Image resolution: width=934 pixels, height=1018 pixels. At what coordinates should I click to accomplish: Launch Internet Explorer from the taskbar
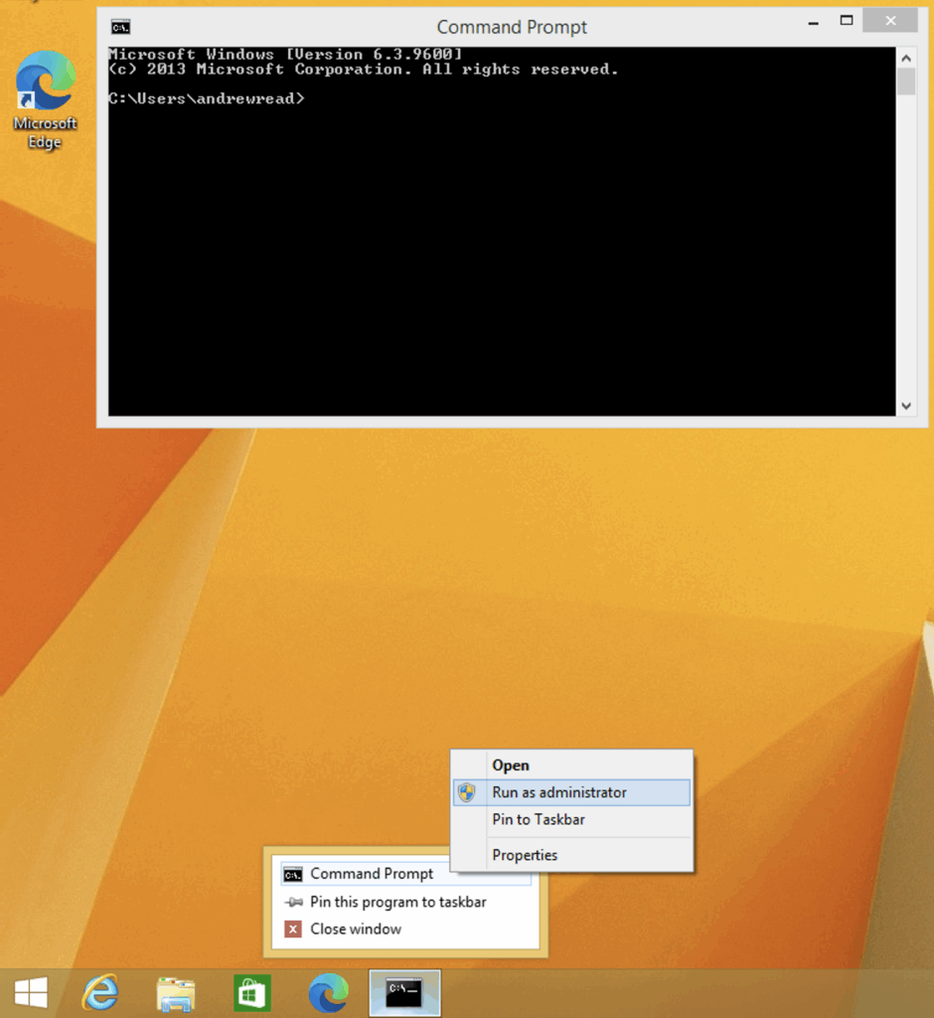[99, 992]
